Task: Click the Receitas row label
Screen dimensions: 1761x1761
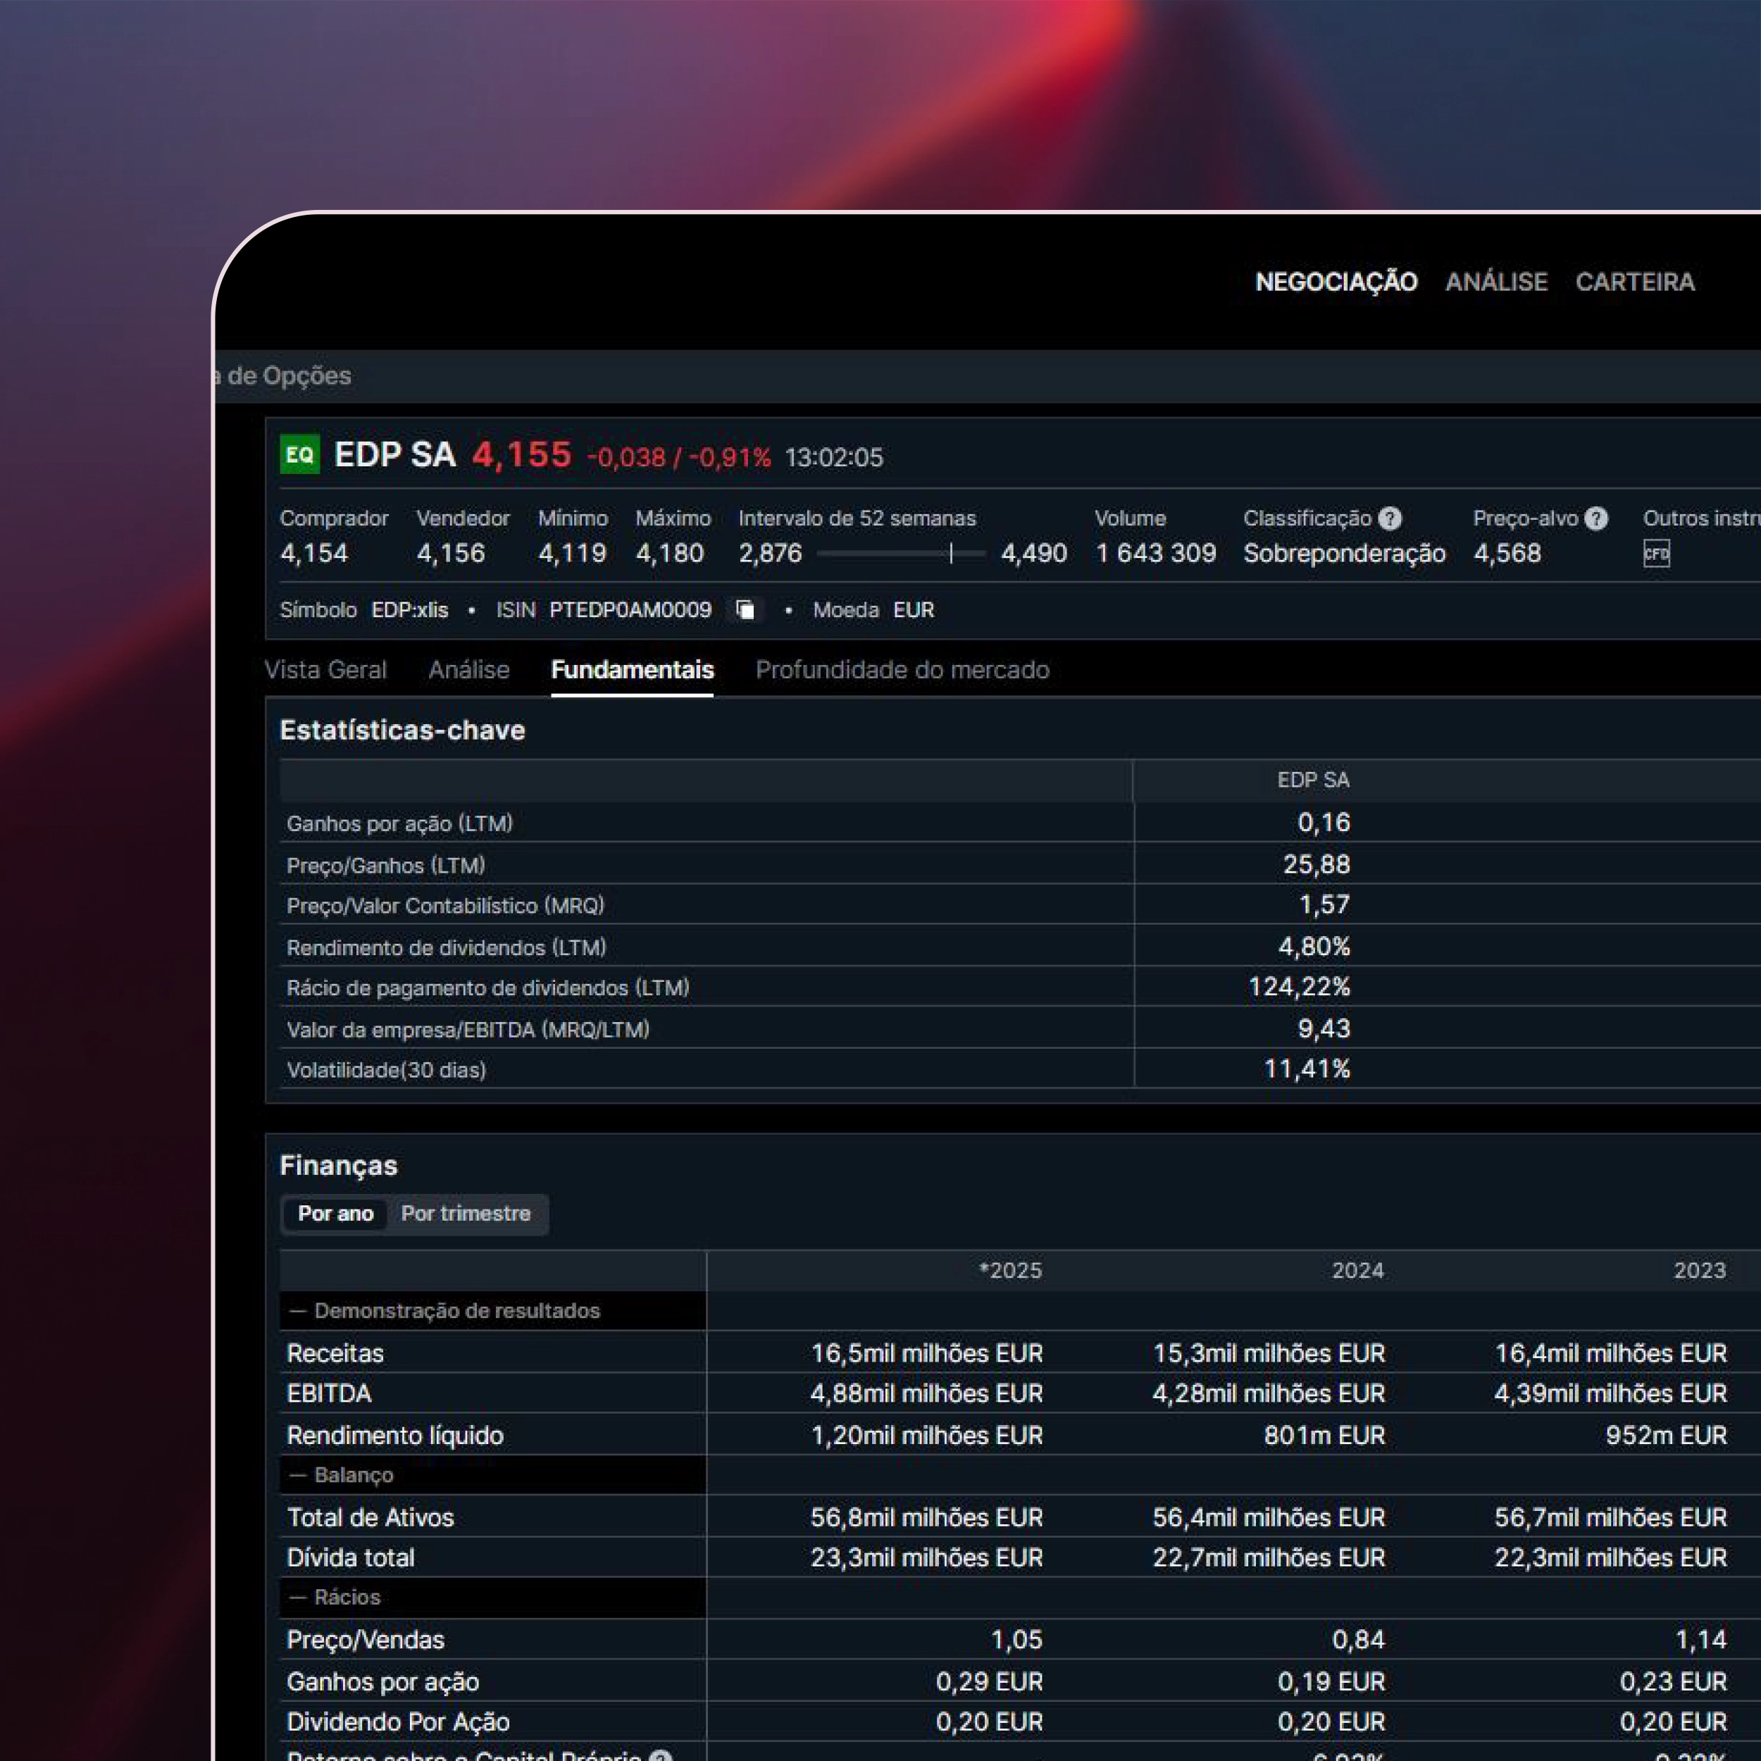Action: (x=335, y=1354)
